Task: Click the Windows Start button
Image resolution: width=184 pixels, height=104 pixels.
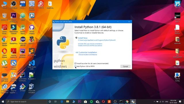Action: 3,101
